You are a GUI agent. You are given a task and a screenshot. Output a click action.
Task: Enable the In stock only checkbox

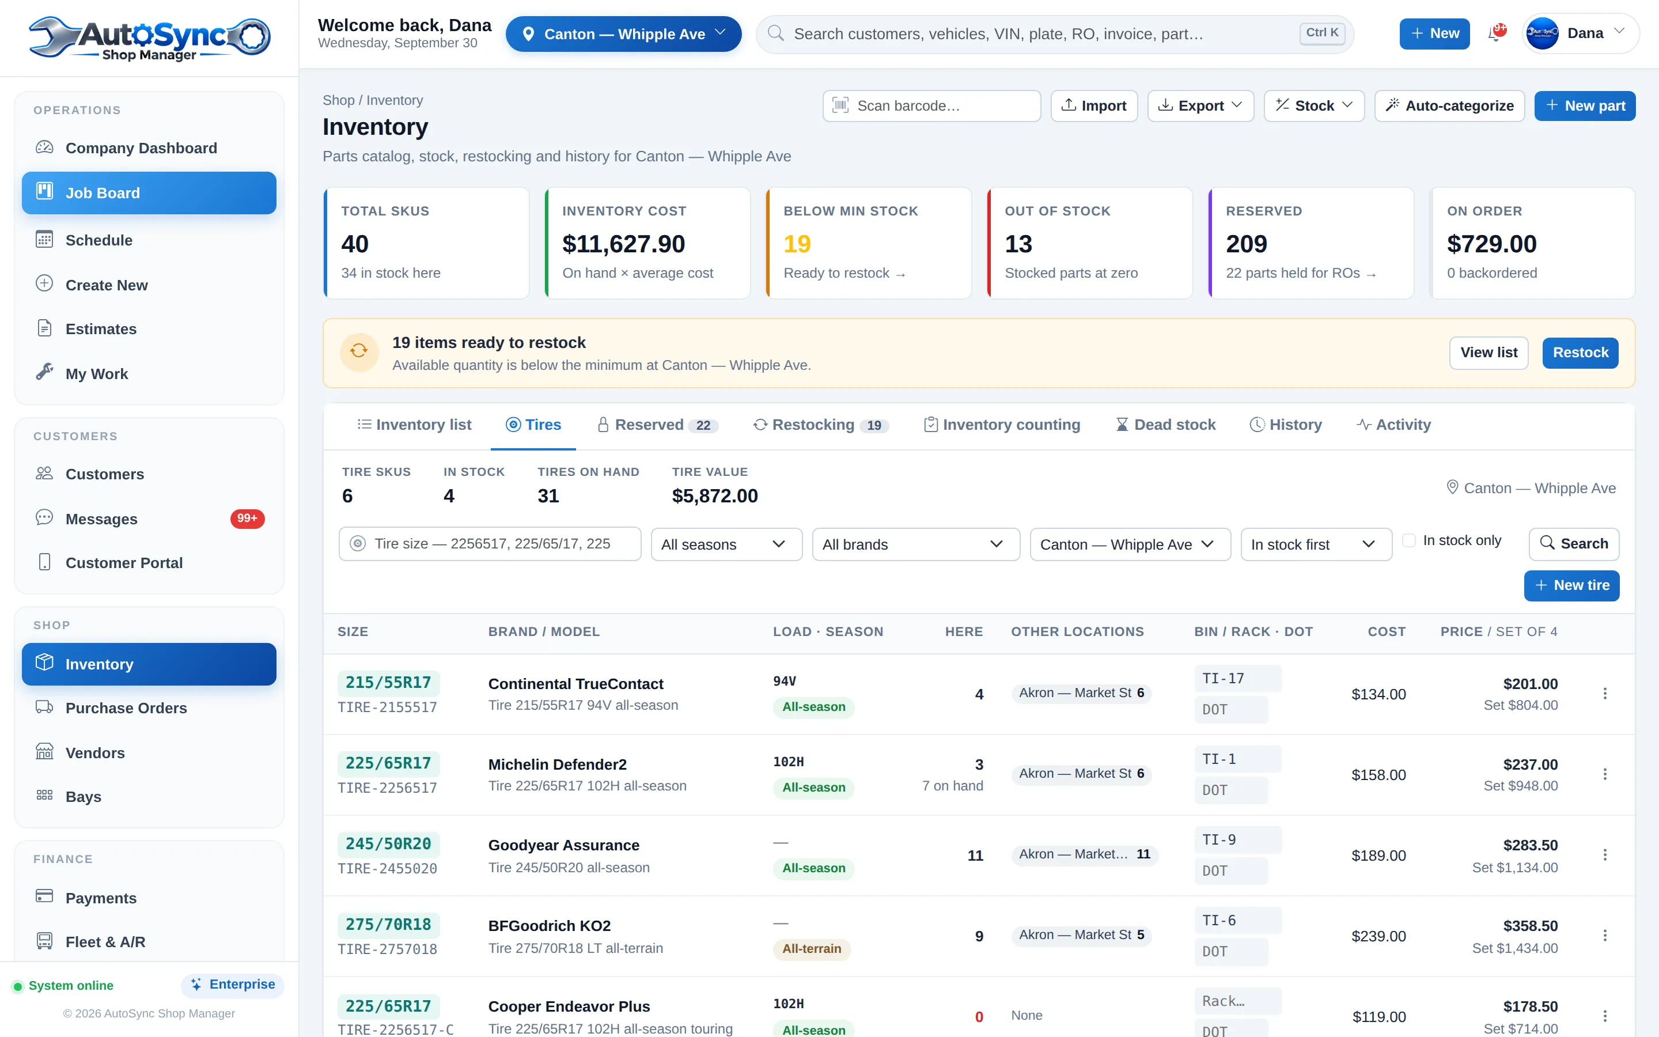pos(1410,540)
